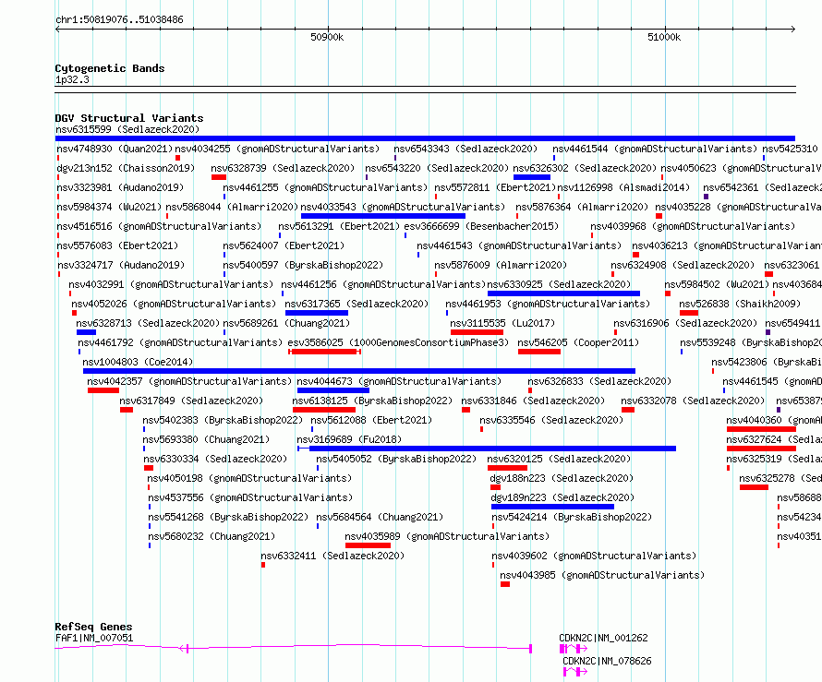Click the nsv5402383 (ByrskaBishop2022) label

223,420
